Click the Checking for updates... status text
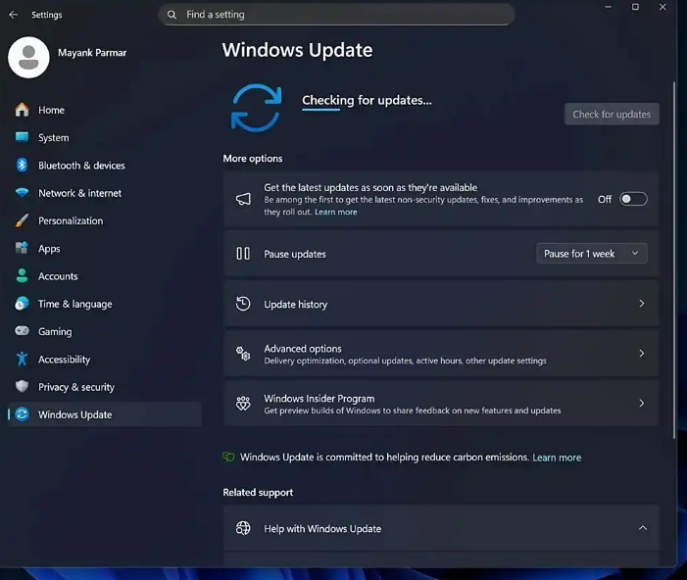This screenshot has width=687, height=580. click(x=367, y=100)
